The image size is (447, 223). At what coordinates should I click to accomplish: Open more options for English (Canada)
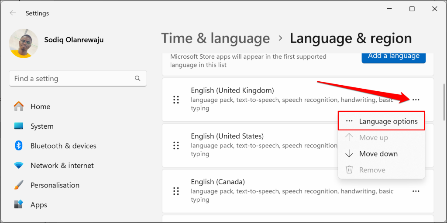pos(416,191)
